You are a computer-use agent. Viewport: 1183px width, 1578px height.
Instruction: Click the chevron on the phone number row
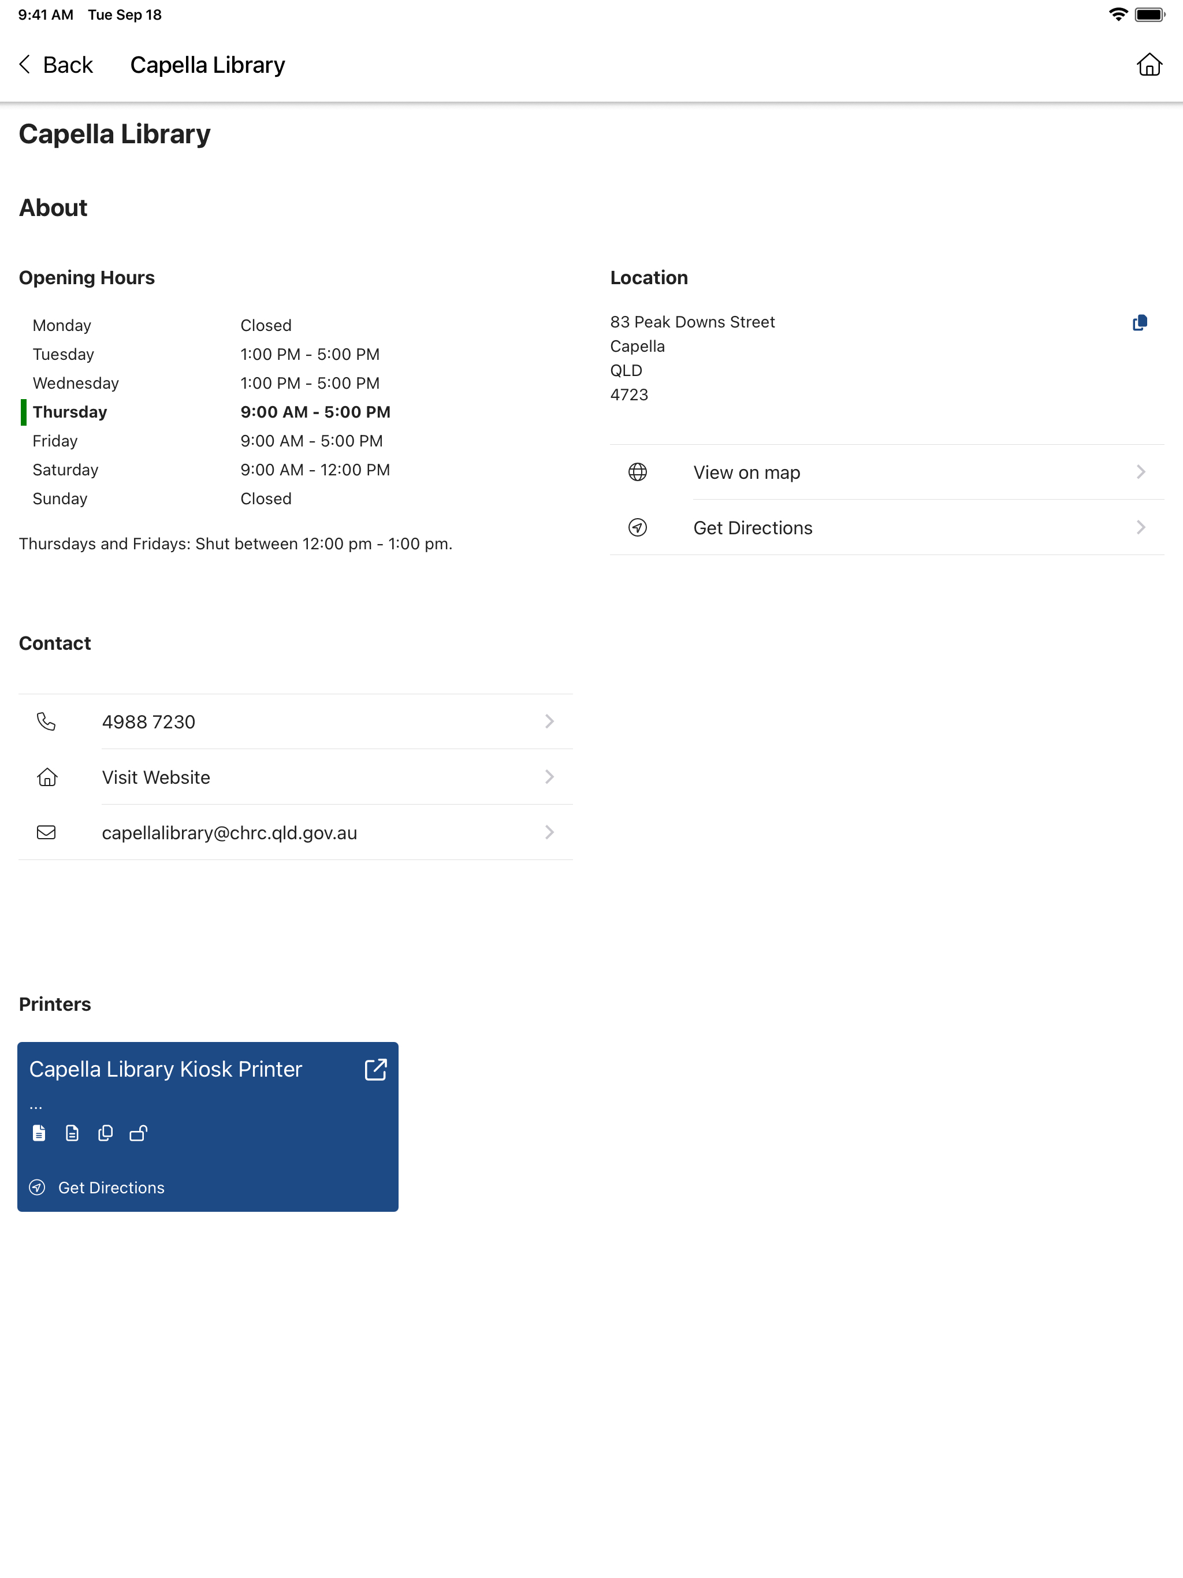pyautogui.click(x=549, y=721)
